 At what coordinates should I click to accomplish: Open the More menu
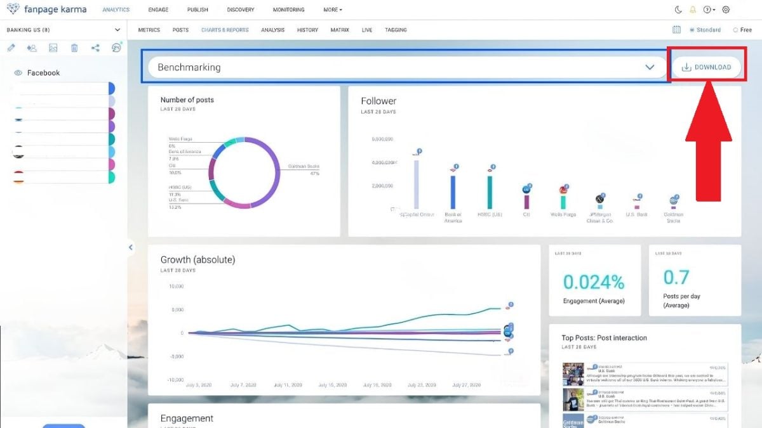[x=333, y=10]
